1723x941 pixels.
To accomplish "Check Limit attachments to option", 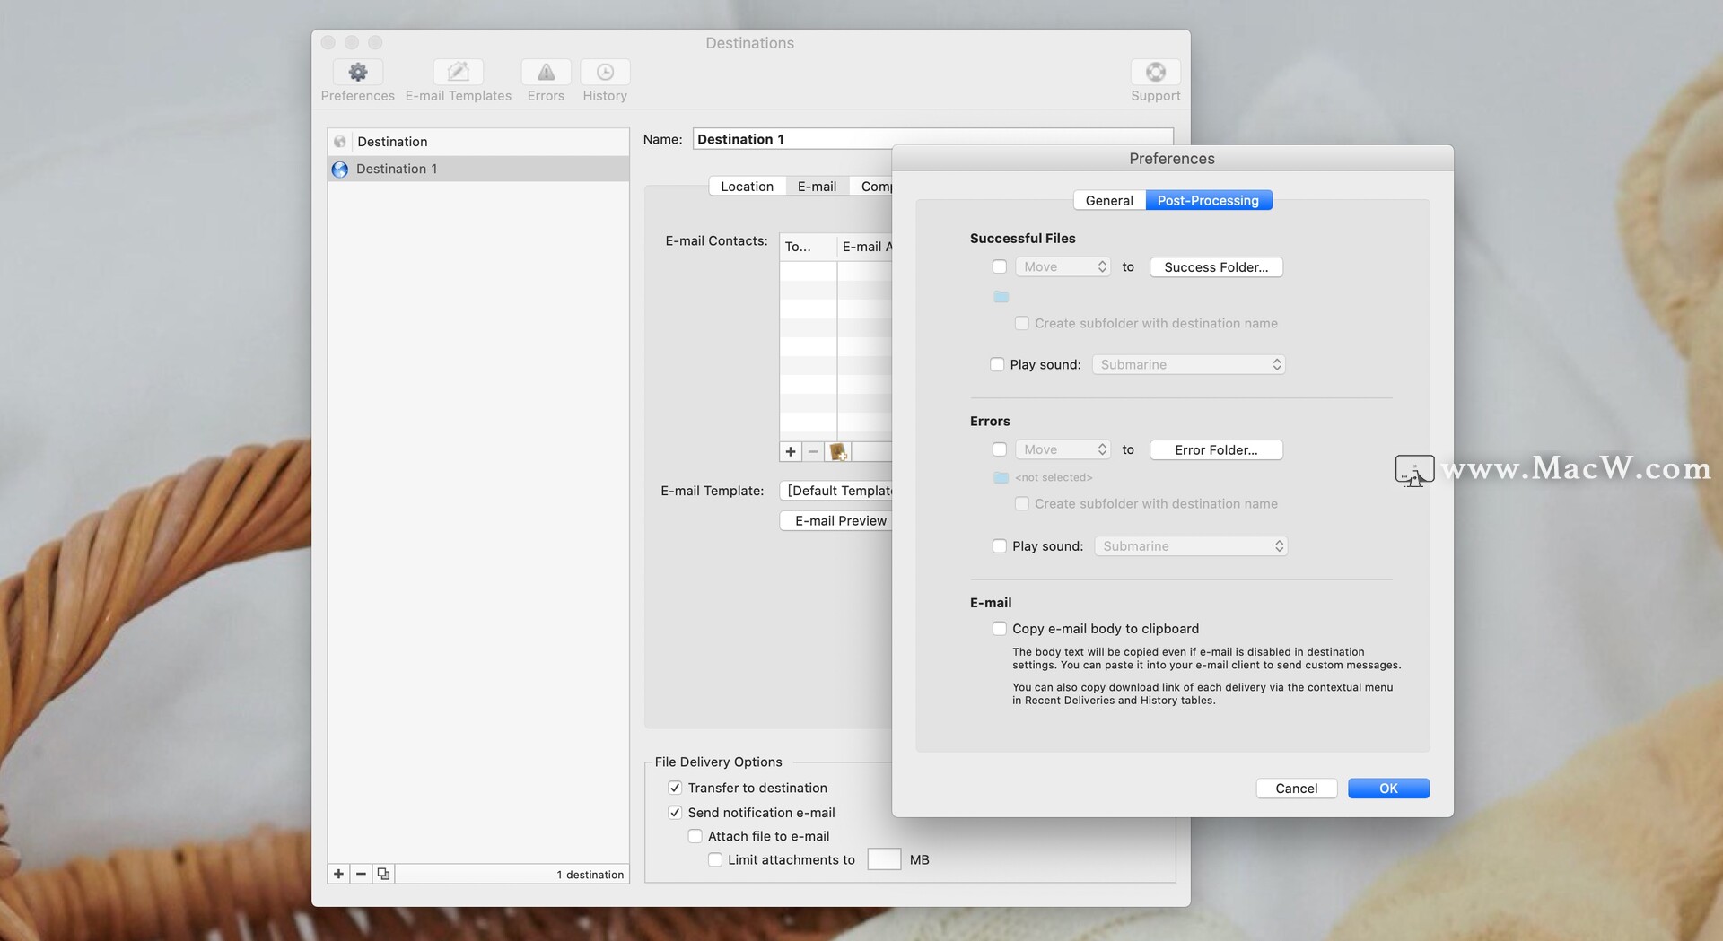I will point(715,859).
